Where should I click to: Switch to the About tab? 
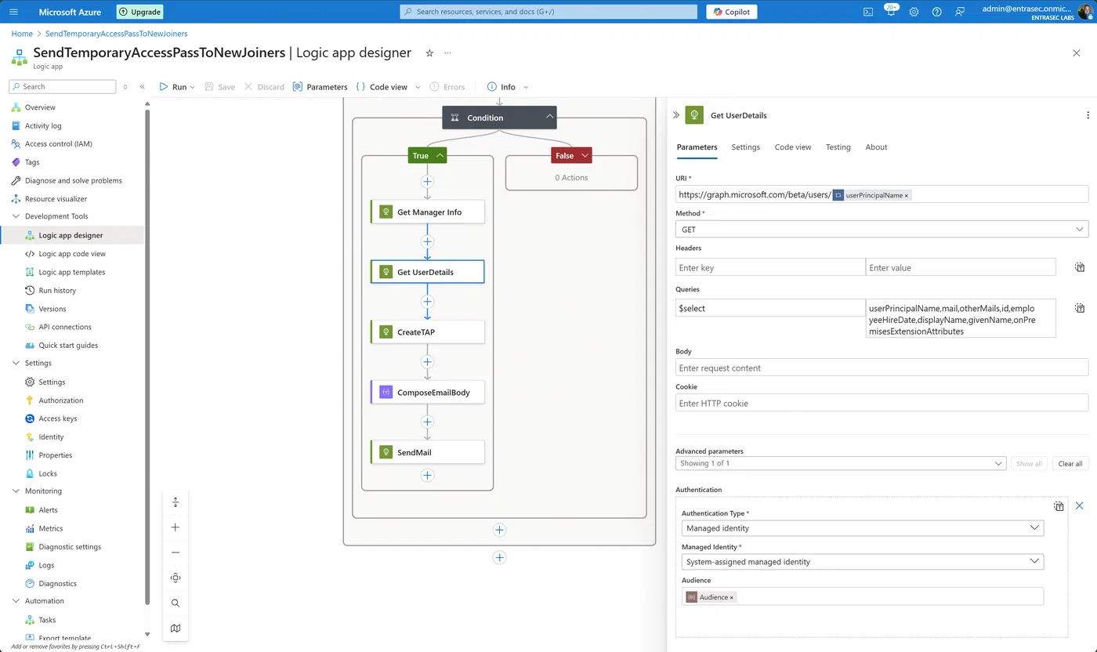pos(876,147)
